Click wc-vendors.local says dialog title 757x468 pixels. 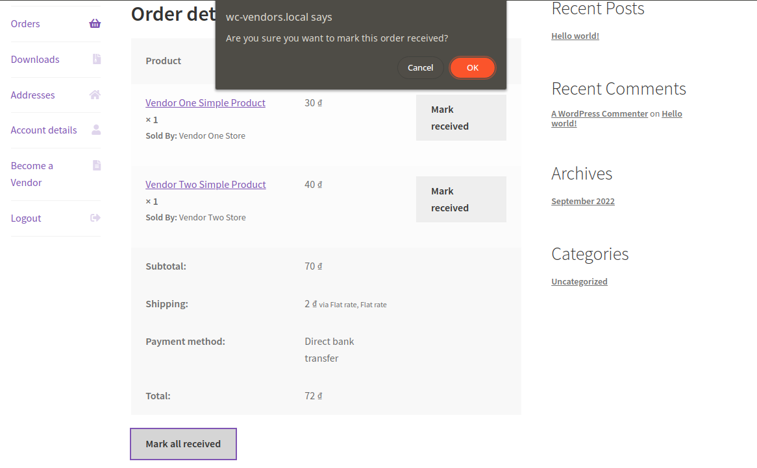pos(279,17)
